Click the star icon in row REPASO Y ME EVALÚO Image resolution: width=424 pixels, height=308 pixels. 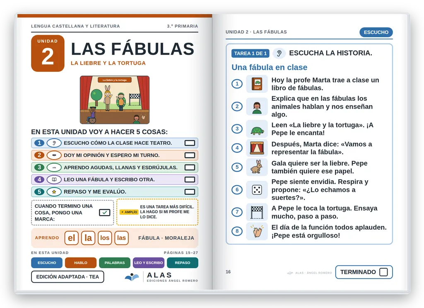[x=54, y=192]
